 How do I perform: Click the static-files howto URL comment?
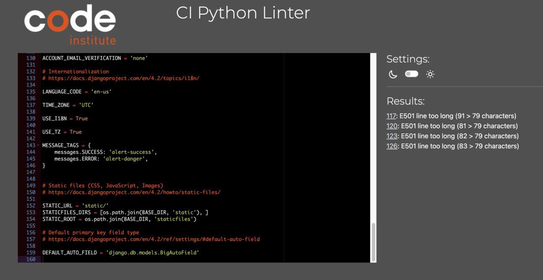coord(131,192)
